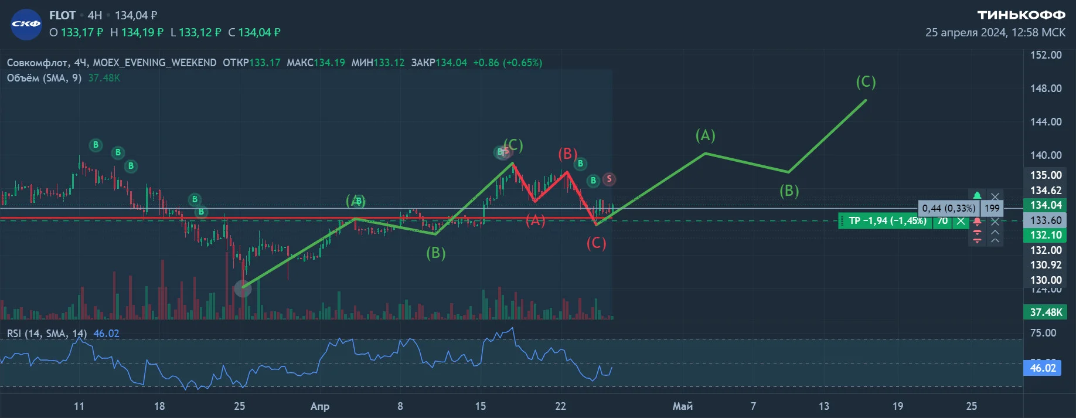
Task: Click the СКФ Sovcomflot logo icon
Action: [x=26, y=24]
